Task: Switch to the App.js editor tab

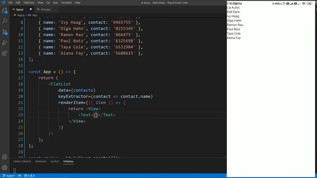Action: tap(20, 9)
